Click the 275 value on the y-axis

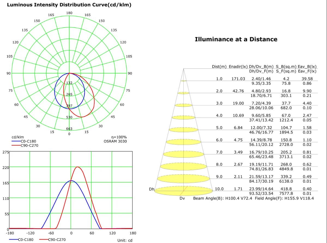point(6,152)
